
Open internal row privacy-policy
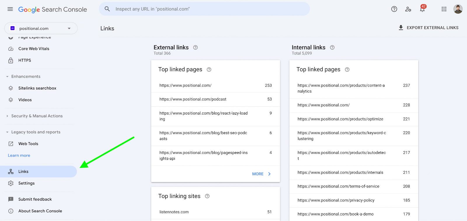[354, 200]
